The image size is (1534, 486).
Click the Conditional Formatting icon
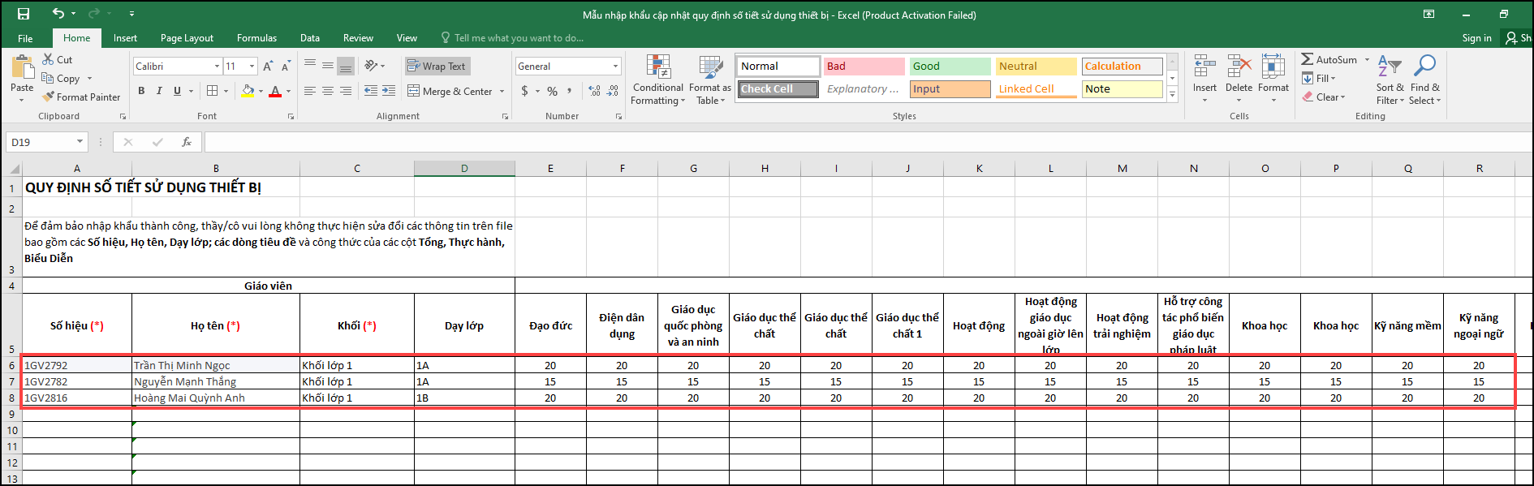(658, 67)
